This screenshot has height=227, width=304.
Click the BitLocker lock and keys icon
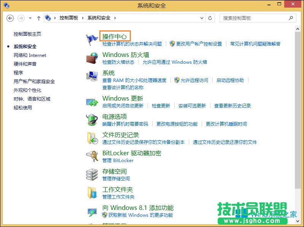point(92,156)
